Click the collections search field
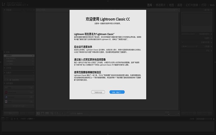216x135 pixels. [x=19, y=76]
